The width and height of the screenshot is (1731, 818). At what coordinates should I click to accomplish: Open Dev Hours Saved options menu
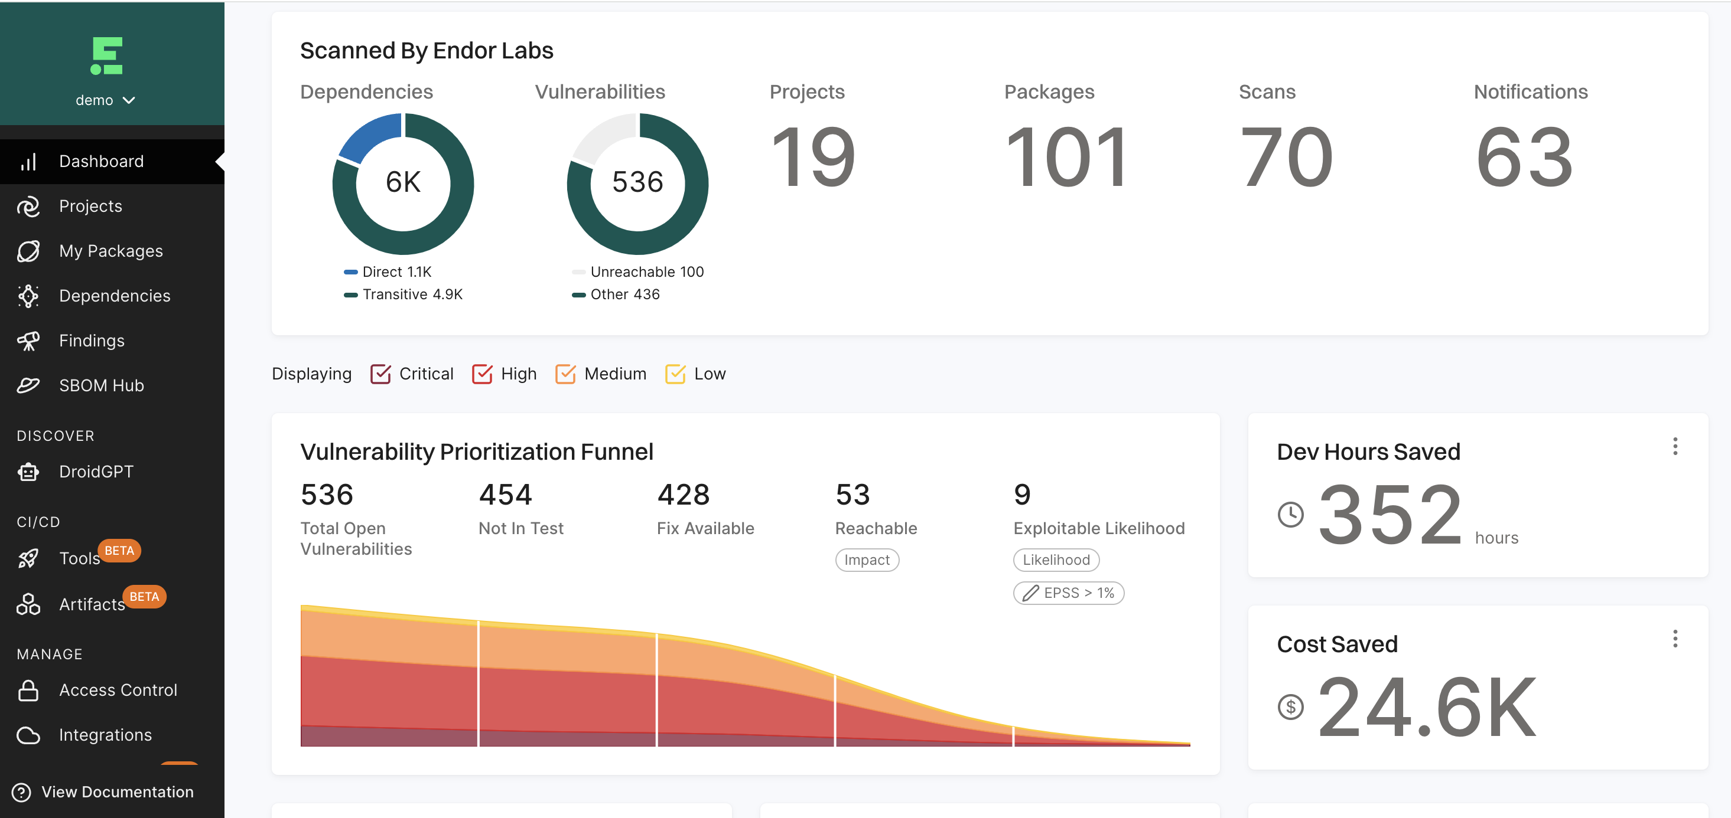tap(1675, 447)
